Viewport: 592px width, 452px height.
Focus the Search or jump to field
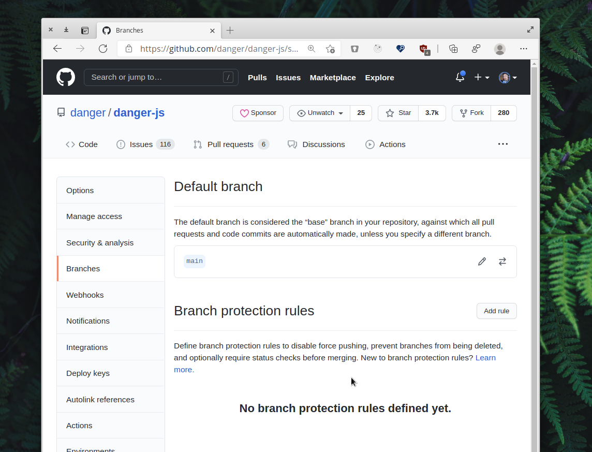coord(155,77)
